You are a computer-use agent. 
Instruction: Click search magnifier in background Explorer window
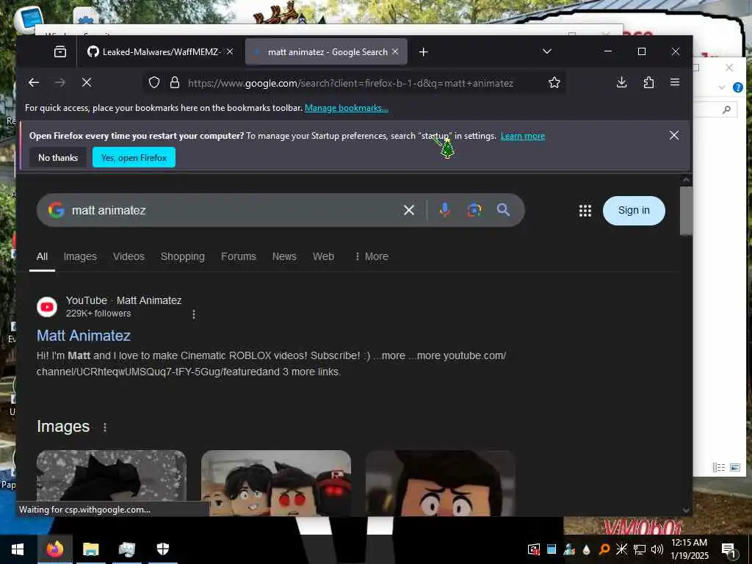pyautogui.click(x=726, y=110)
